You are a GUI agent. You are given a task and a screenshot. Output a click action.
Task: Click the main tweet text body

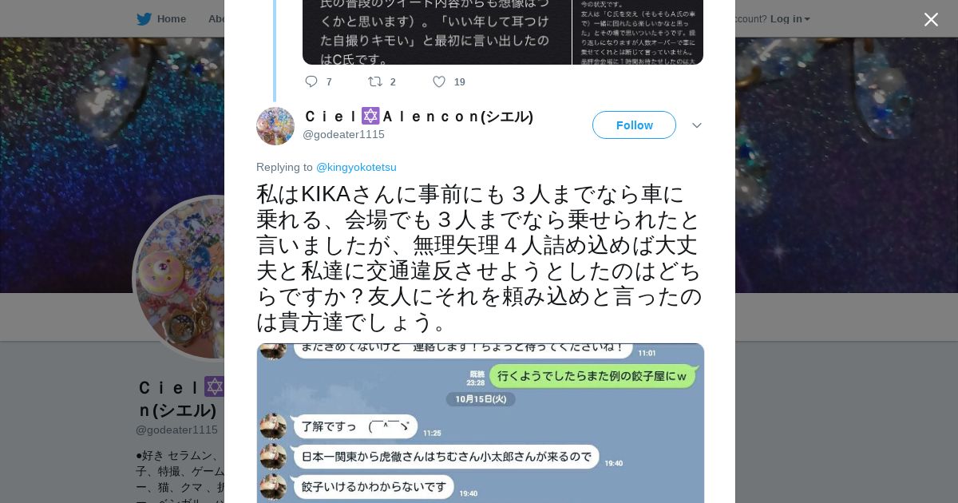click(479, 258)
